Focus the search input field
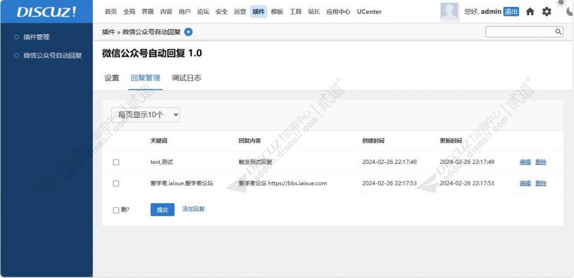The height and width of the screenshot is (278, 574). pyautogui.click(x=520, y=32)
